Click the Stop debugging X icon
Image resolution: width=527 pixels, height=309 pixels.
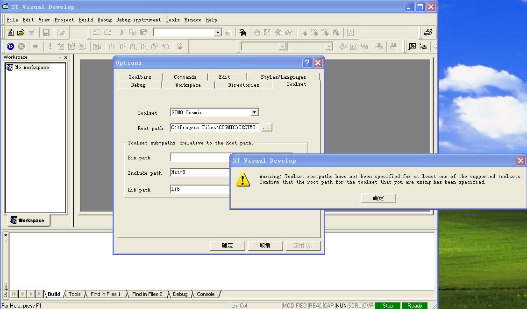(21, 46)
